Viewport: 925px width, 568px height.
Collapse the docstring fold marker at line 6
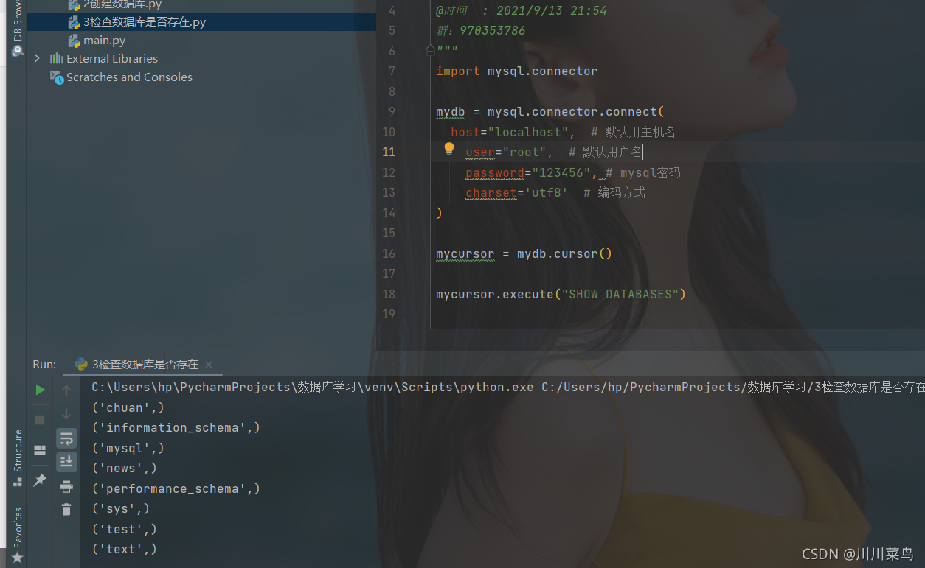(430, 51)
